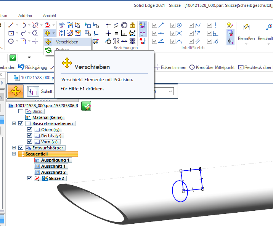
Task: Open the Line tool dropdown arrow
Action: click(x=17, y=25)
